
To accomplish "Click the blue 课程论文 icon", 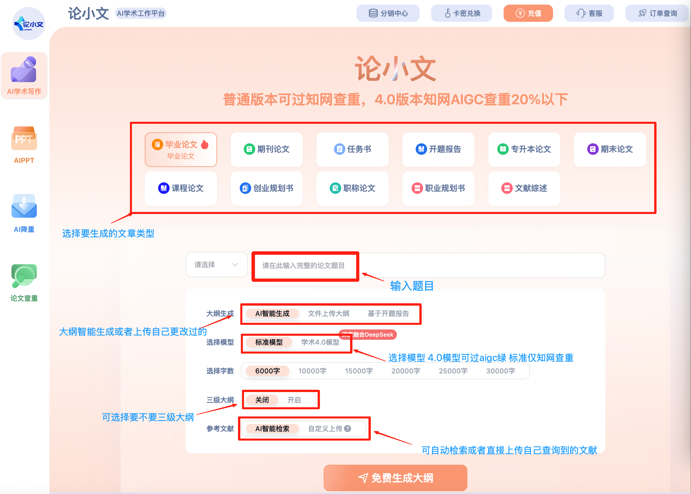I will pyautogui.click(x=164, y=188).
